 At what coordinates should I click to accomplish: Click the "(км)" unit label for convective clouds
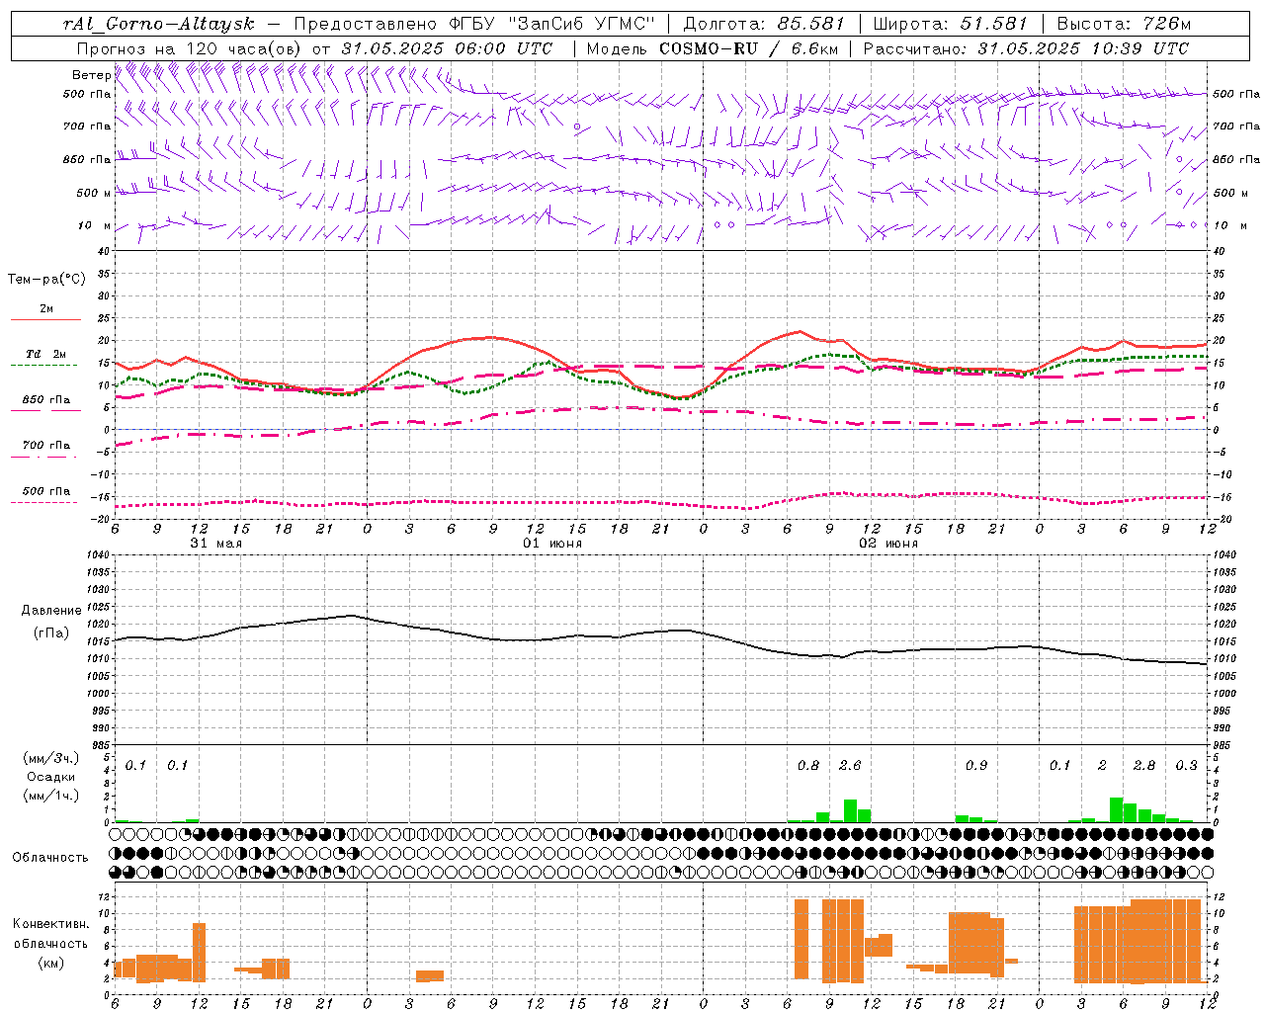point(50,963)
